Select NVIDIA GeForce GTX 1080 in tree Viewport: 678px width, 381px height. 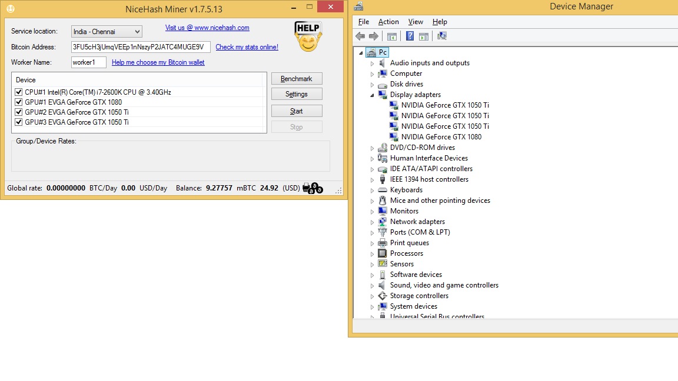[x=441, y=137]
